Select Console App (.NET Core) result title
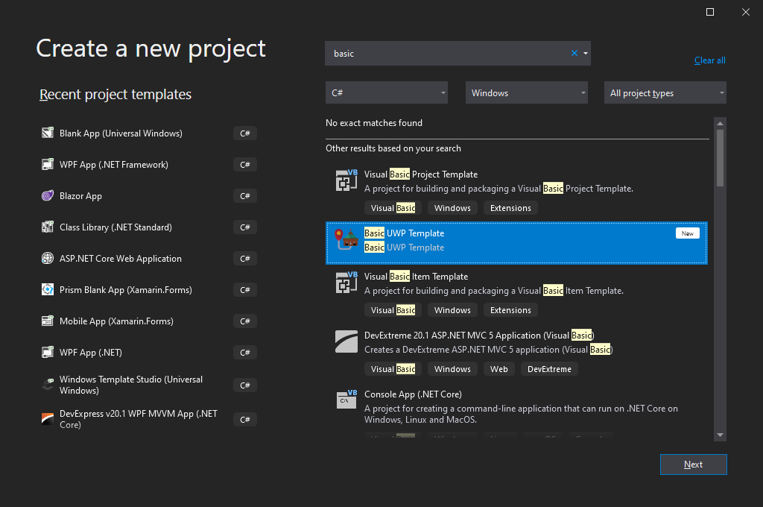The width and height of the screenshot is (763, 507). tap(413, 394)
